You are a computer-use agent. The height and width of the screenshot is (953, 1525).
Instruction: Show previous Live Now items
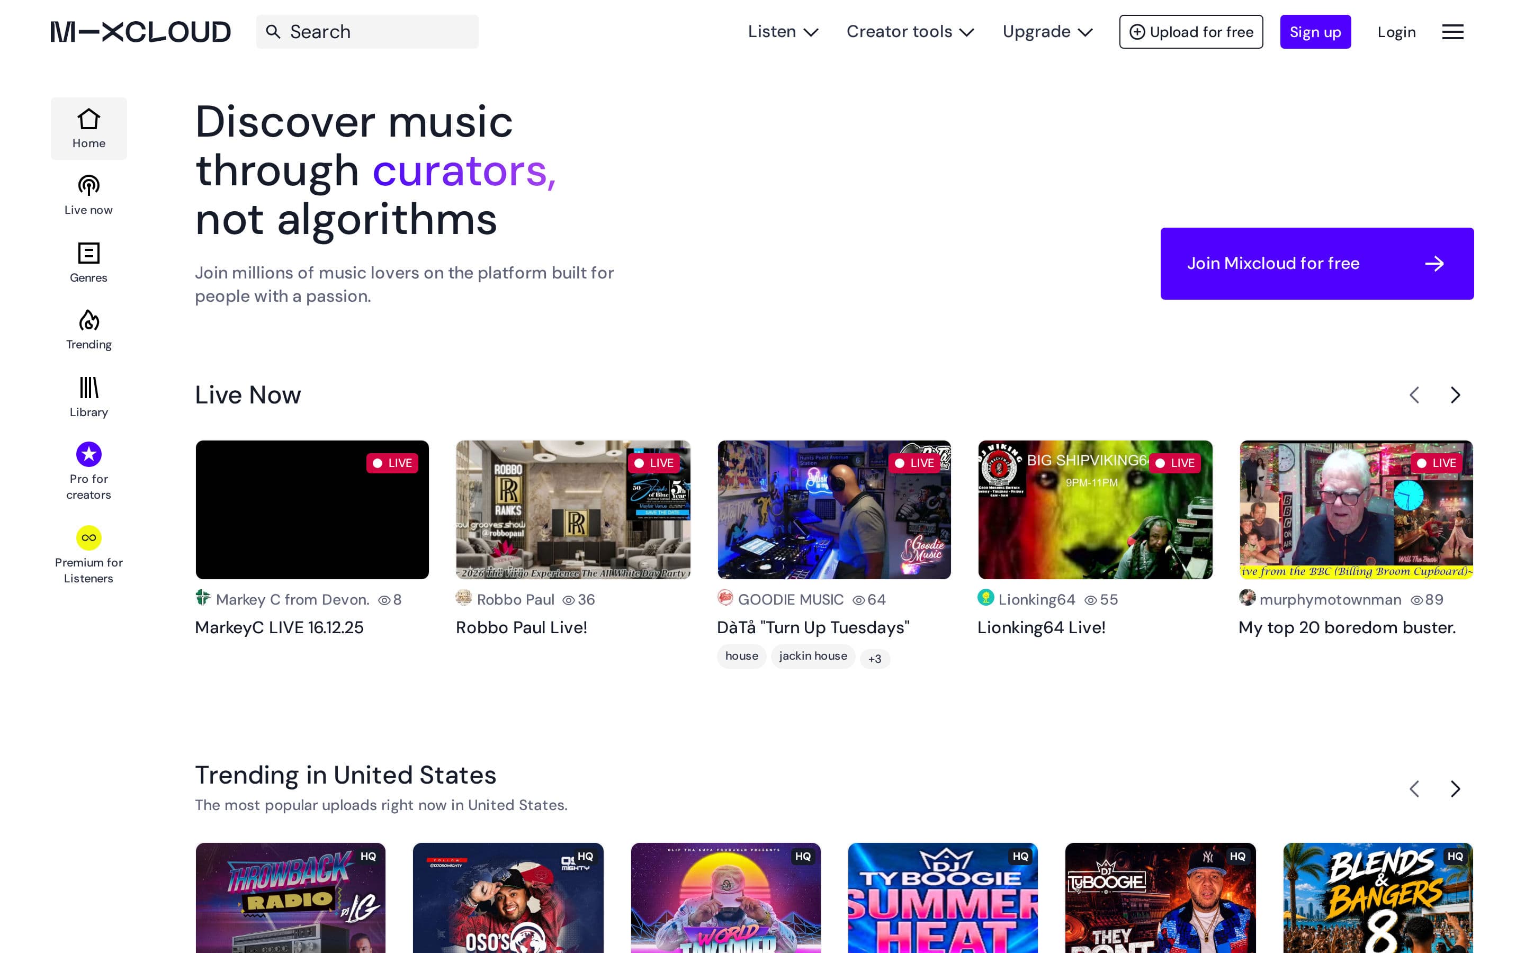(x=1414, y=395)
